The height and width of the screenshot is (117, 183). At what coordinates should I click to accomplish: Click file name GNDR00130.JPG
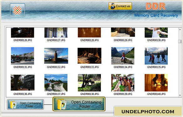[156, 40]
